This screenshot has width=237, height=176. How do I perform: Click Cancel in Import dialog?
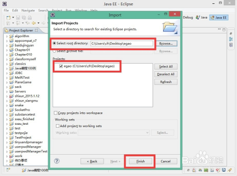click(165, 161)
